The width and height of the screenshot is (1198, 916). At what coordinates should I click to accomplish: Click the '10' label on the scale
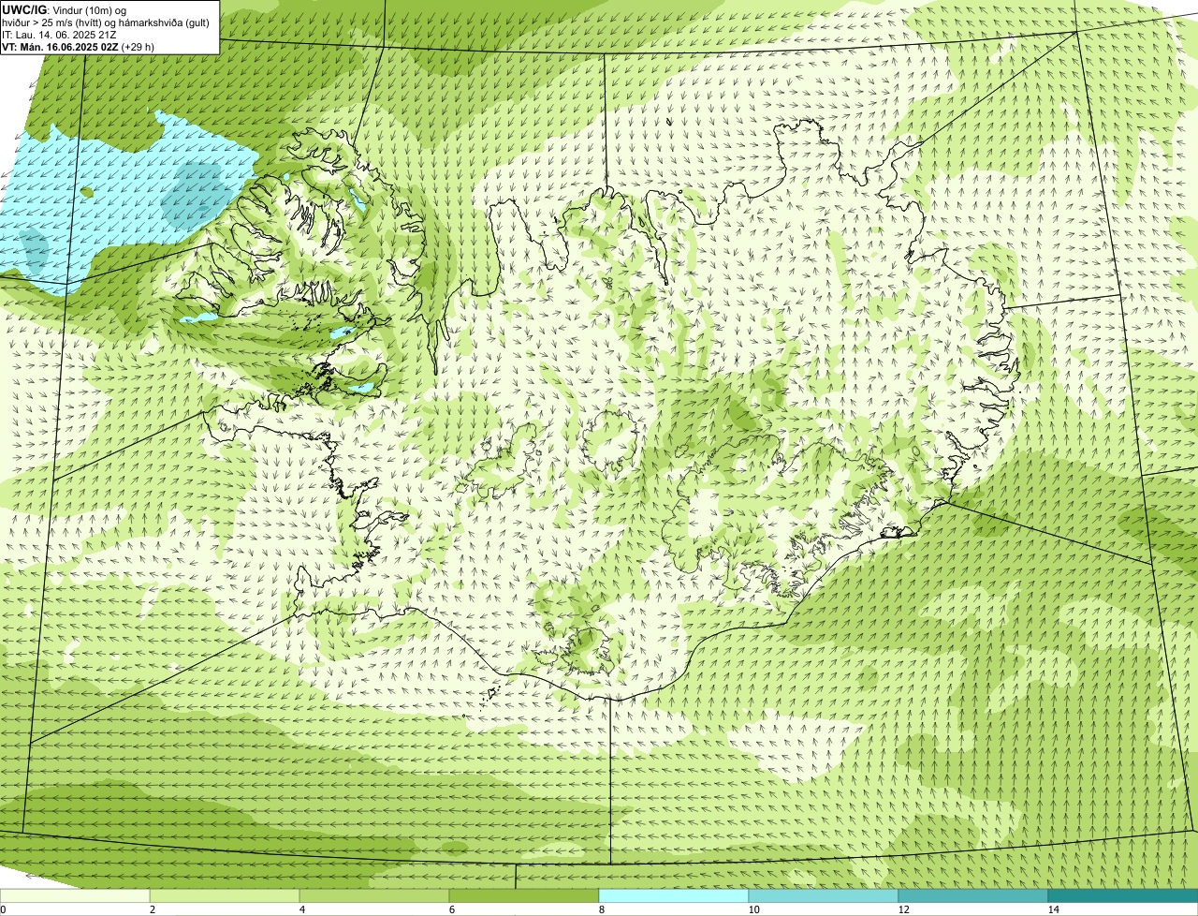[753, 909]
